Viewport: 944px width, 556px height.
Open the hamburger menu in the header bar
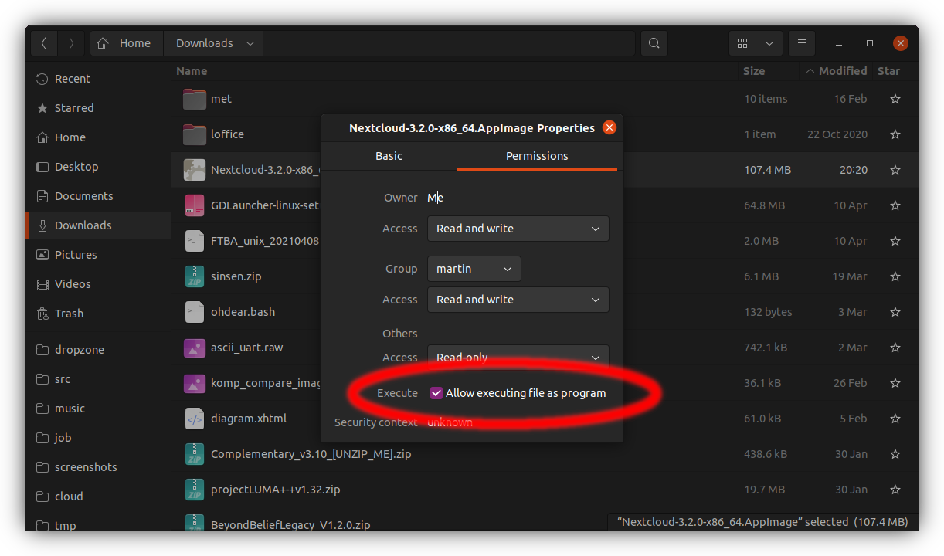pyautogui.click(x=802, y=43)
